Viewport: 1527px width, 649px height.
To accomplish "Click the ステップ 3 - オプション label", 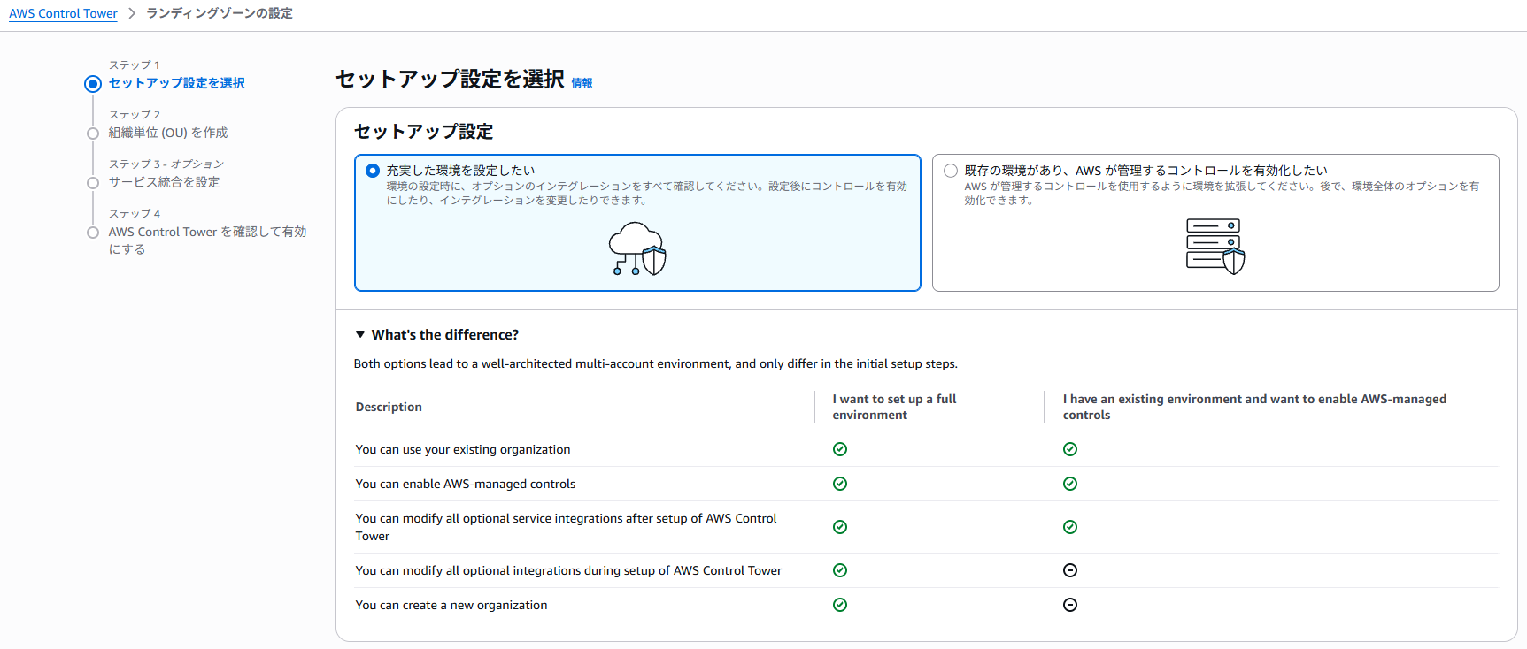I will pyautogui.click(x=166, y=164).
